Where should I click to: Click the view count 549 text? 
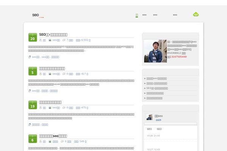pyautogui.click(x=80, y=142)
